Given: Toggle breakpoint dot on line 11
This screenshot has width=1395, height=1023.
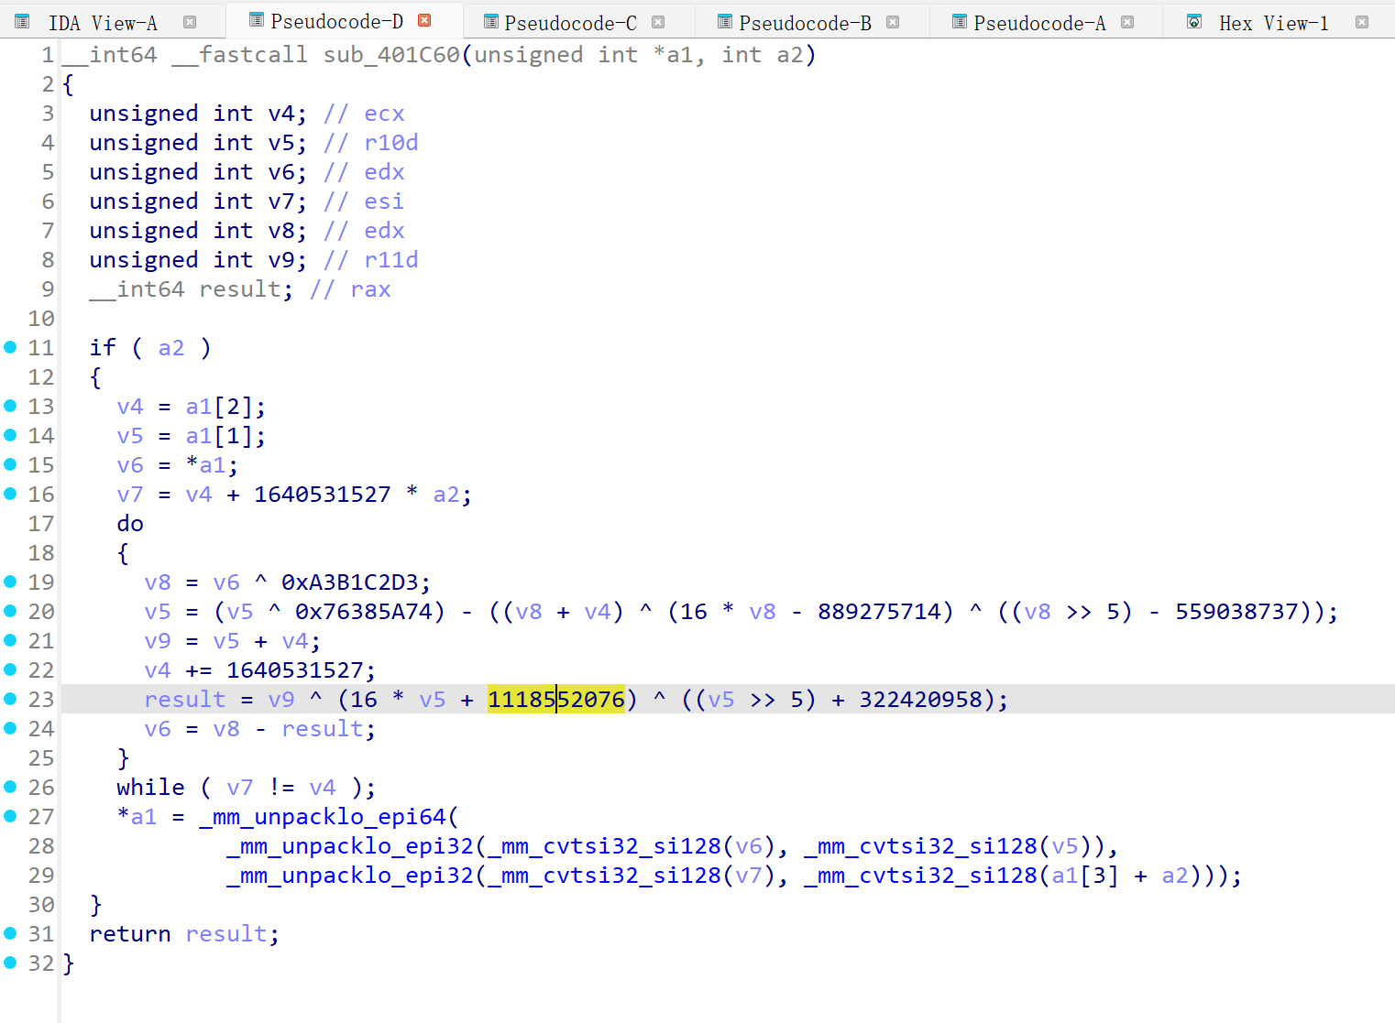Looking at the screenshot, I should pyautogui.click(x=10, y=347).
